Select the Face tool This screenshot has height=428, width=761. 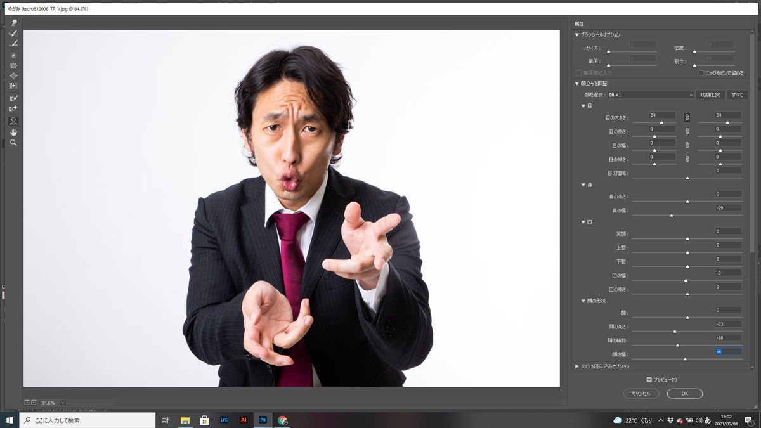(x=14, y=120)
